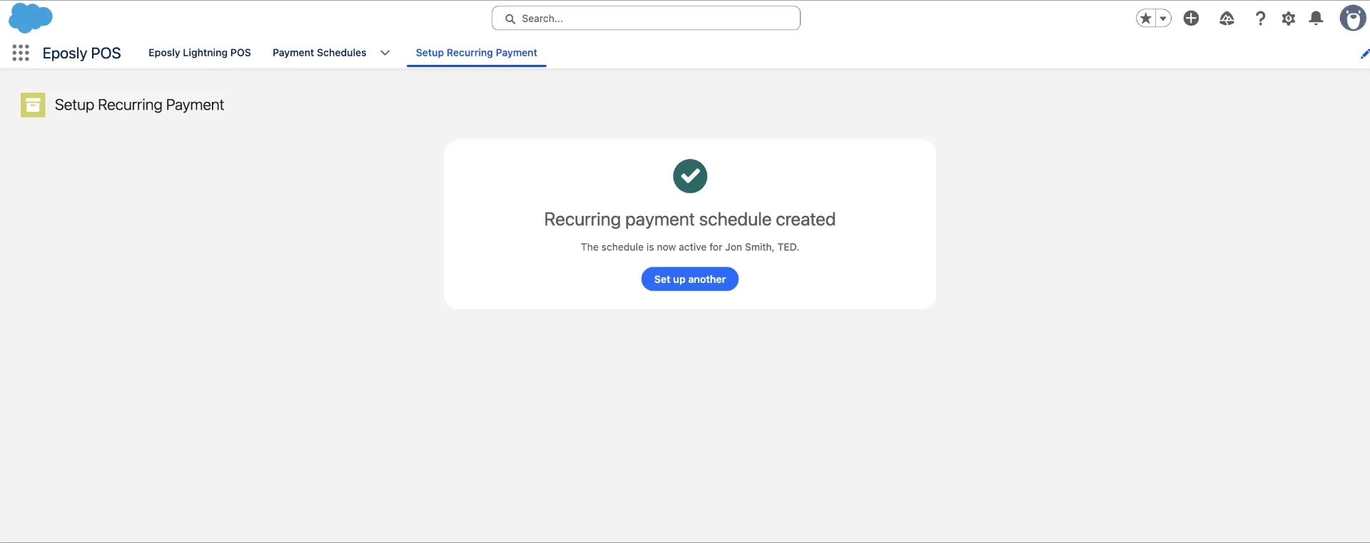The image size is (1370, 543).
Task: Click the Favorites star icon
Action: click(x=1146, y=19)
